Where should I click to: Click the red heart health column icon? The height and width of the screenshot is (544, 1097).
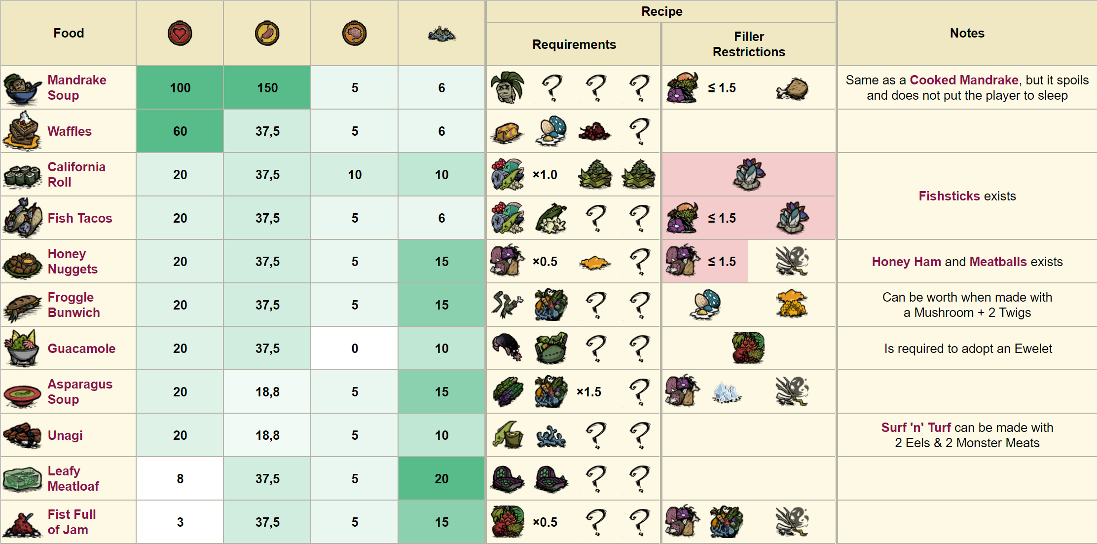point(180,34)
